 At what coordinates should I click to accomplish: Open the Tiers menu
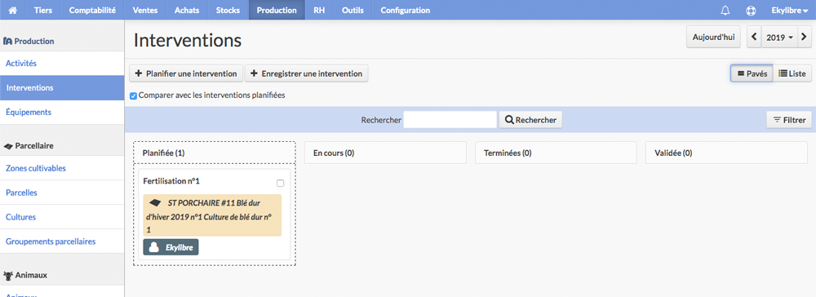pyautogui.click(x=43, y=10)
